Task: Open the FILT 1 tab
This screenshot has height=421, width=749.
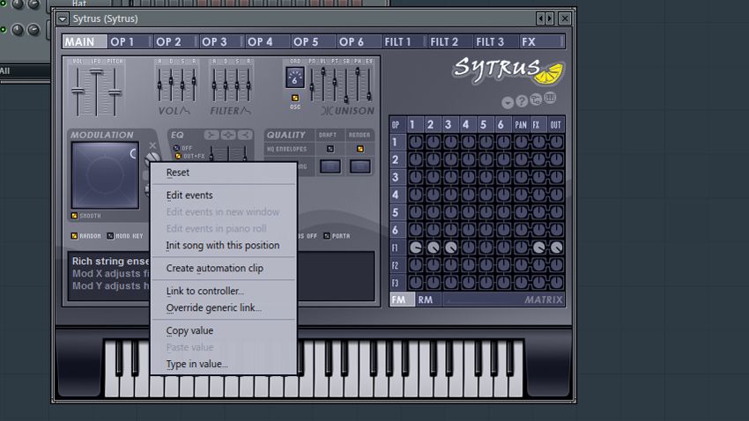Action: [x=404, y=42]
